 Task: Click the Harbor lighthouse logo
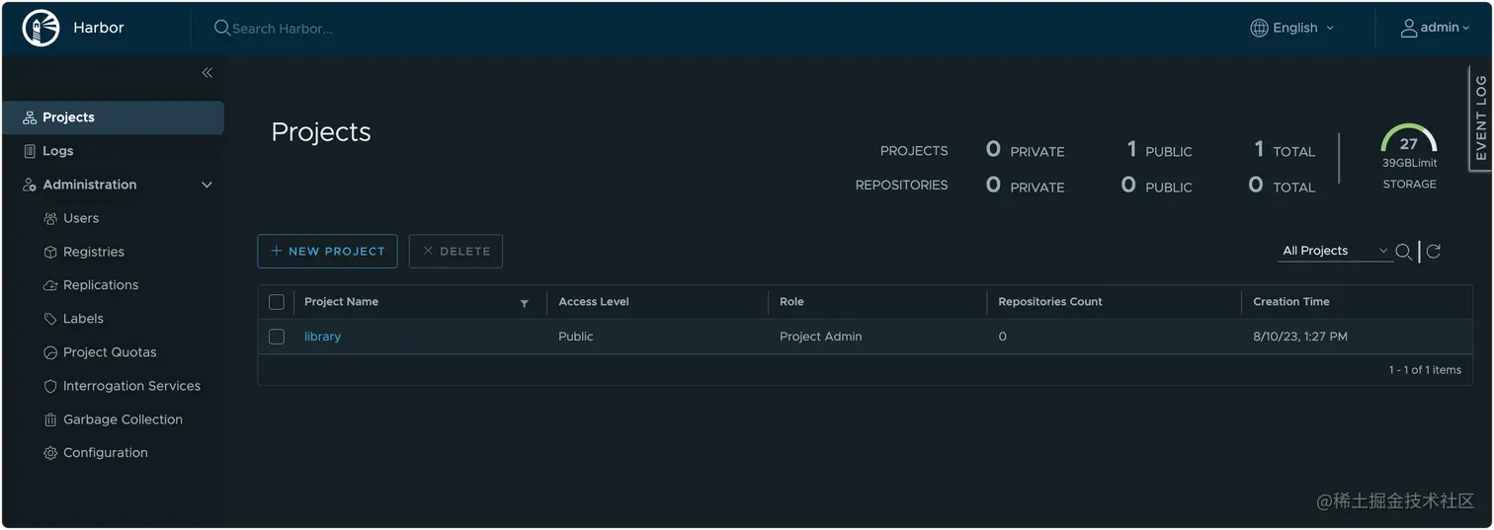pos(41,28)
